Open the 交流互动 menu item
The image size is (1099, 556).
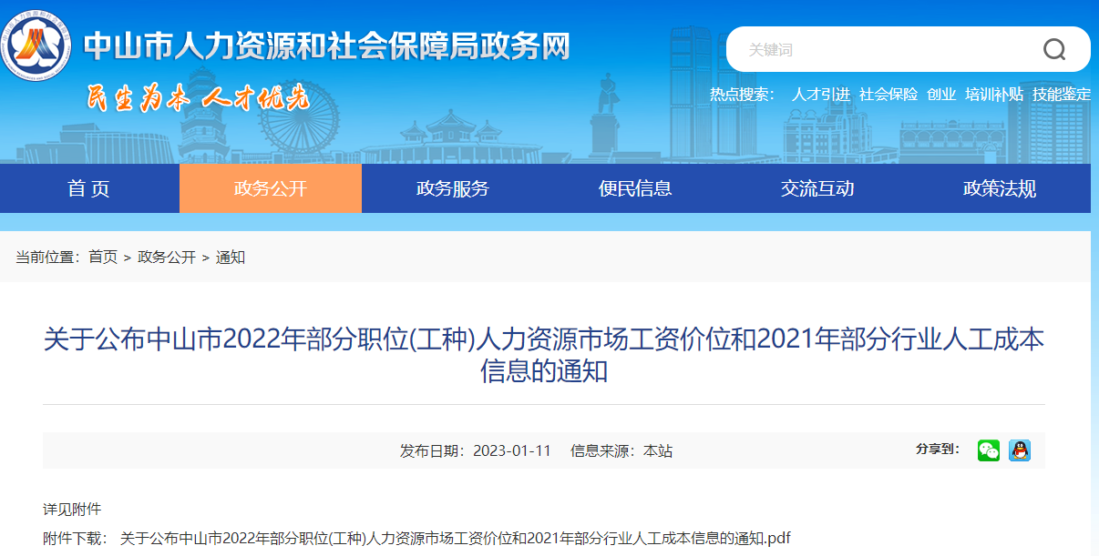click(817, 188)
